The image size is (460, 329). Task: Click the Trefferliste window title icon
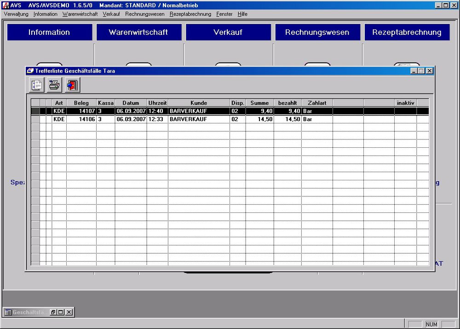point(30,71)
